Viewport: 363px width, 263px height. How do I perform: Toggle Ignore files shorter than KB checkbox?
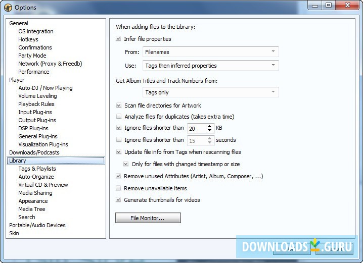point(119,128)
